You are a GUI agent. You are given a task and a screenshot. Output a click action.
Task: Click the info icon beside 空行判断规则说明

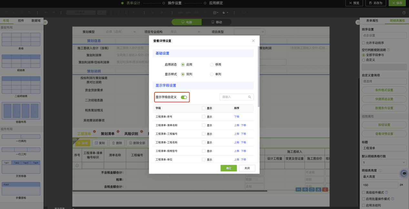click(388, 50)
